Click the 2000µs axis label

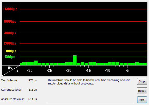[10, 43]
